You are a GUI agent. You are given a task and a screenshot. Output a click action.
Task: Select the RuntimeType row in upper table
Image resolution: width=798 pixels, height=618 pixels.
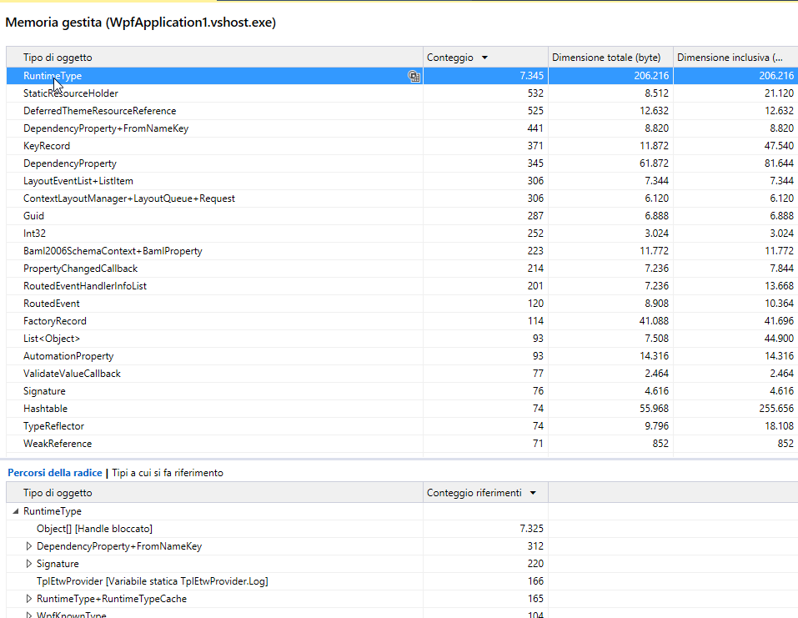[402, 76]
